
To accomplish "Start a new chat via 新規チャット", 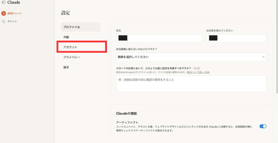I will pyautogui.click(x=15, y=14).
